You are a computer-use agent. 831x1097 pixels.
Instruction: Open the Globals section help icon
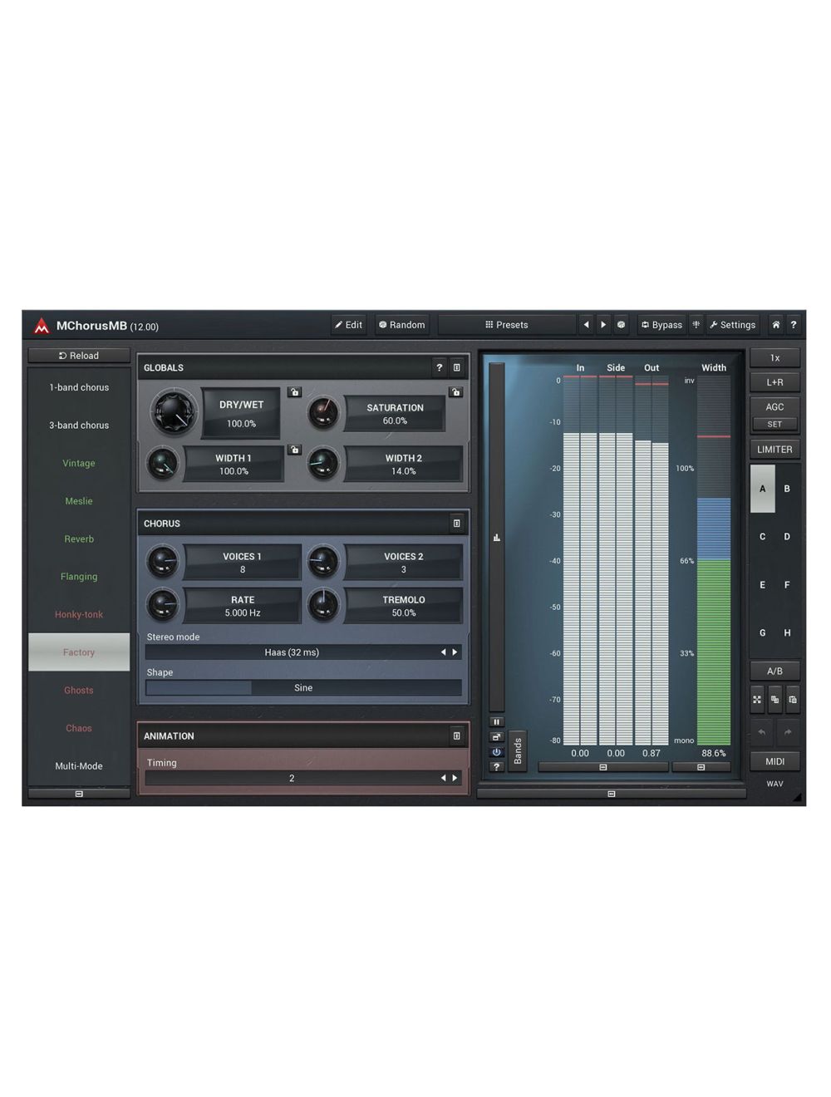click(440, 367)
